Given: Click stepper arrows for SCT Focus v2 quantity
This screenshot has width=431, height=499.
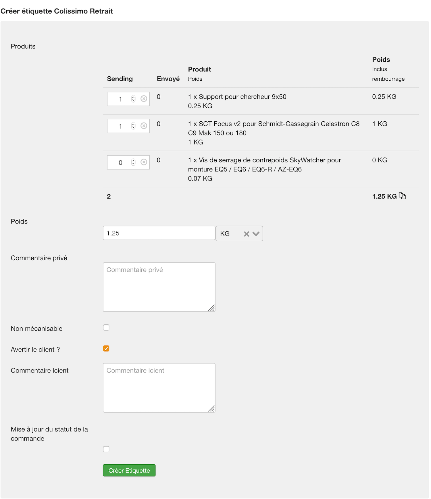Looking at the screenshot, I should [x=133, y=126].
